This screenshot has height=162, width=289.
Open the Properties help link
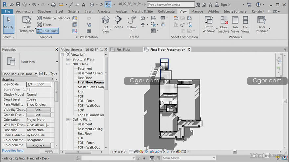pyautogui.click(x=12, y=150)
